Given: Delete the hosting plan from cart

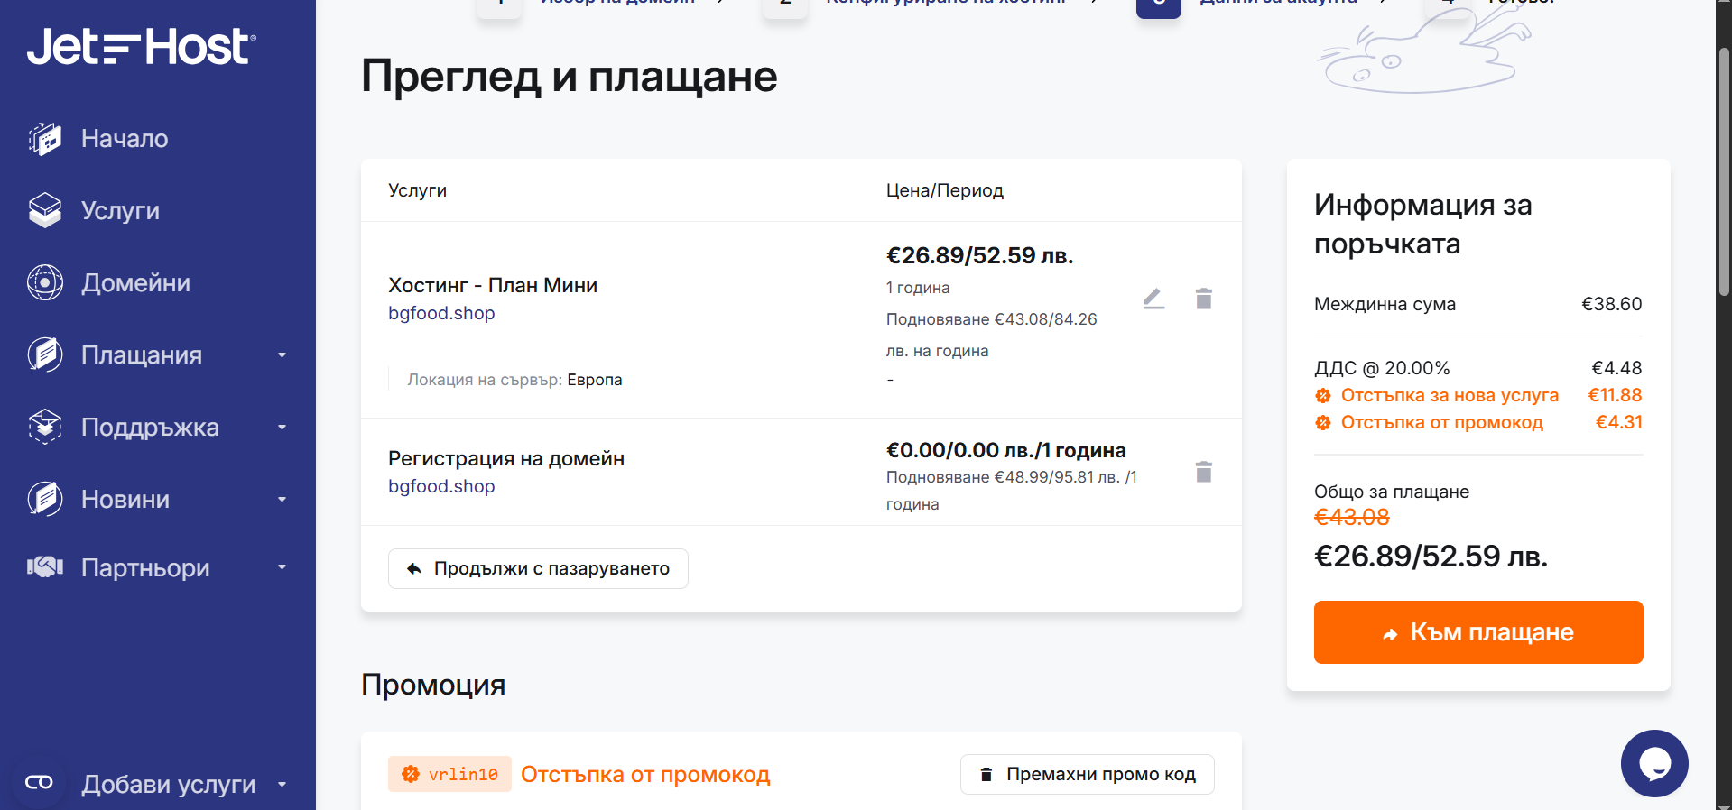Looking at the screenshot, I should click(x=1203, y=299).
